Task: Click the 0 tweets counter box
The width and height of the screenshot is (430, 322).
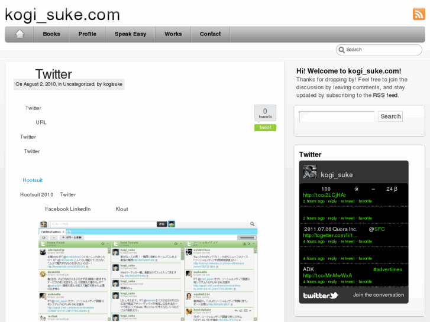Action: (x=265, y=113)
